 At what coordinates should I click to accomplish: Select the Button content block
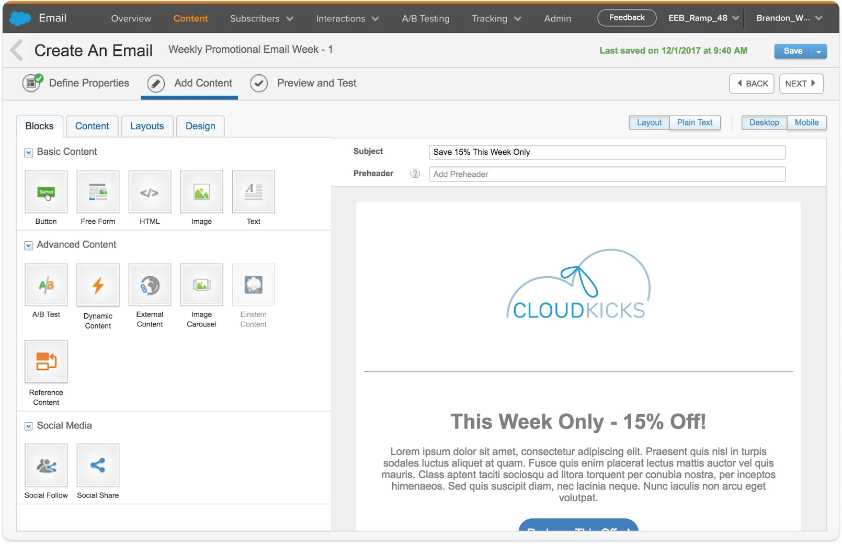46,192
